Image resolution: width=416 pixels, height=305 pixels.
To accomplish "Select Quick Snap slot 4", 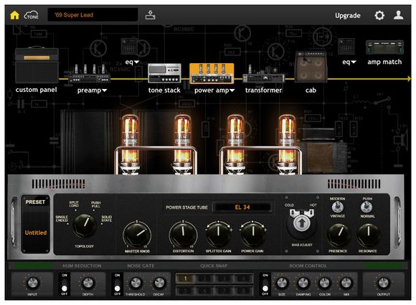I will tap(244, 278).
